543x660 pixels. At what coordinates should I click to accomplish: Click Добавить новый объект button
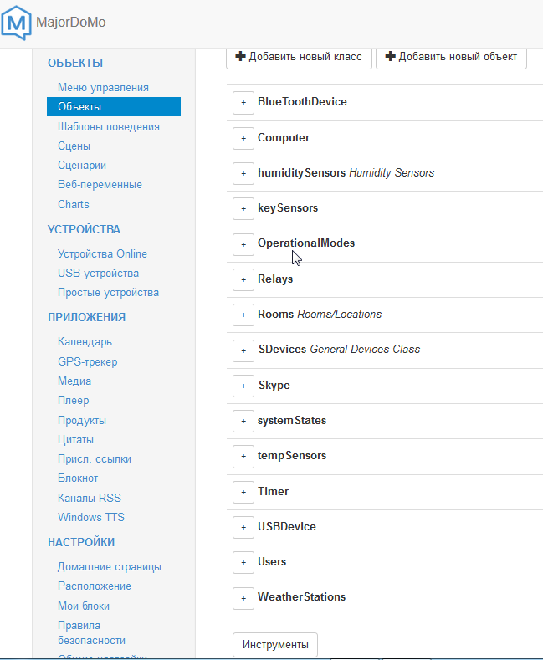451,57
